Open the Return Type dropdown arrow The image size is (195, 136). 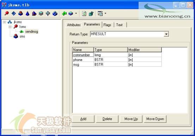point(166,34)
